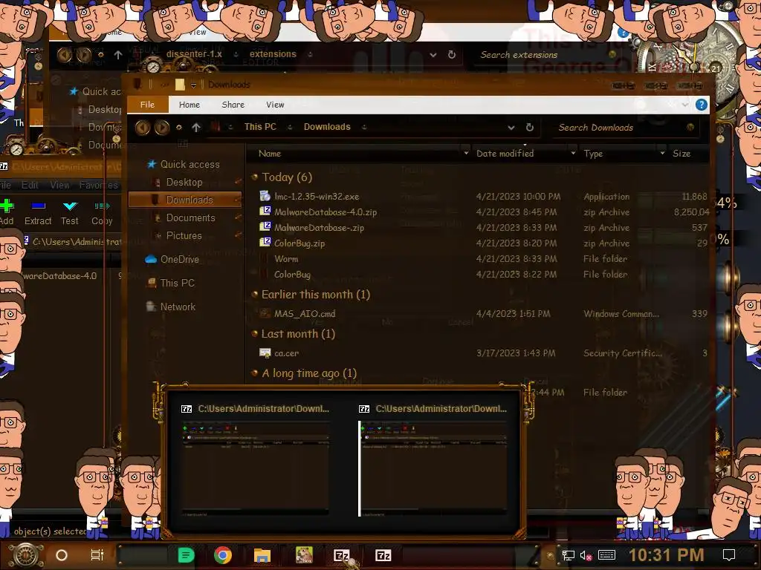
Task: Click the Search Downloads field
Action: pyautogui.click(x=624, y=128)
